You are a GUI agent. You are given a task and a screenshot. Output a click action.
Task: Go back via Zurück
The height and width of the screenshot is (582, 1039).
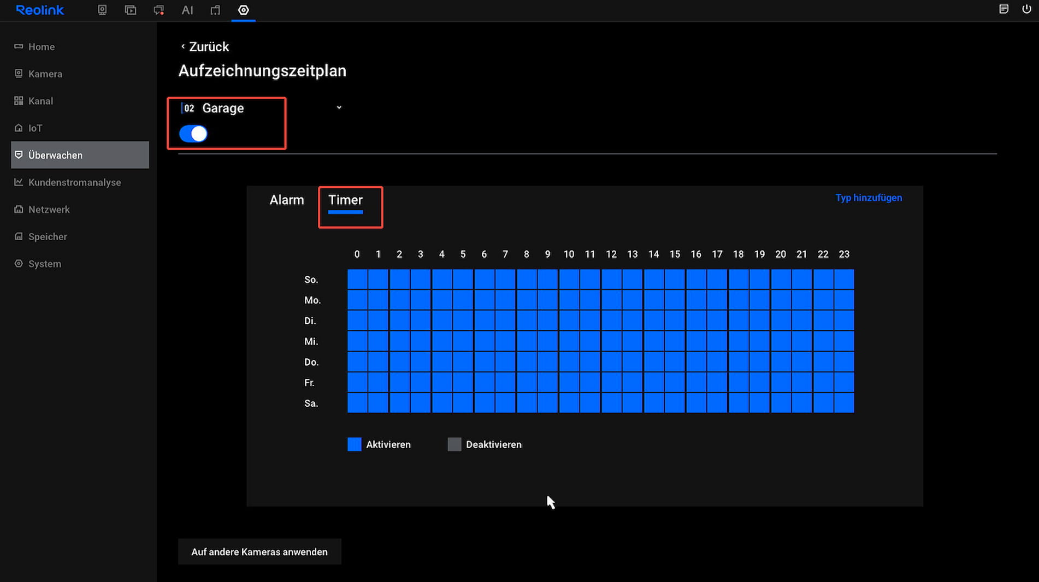(x=204, y=46)
